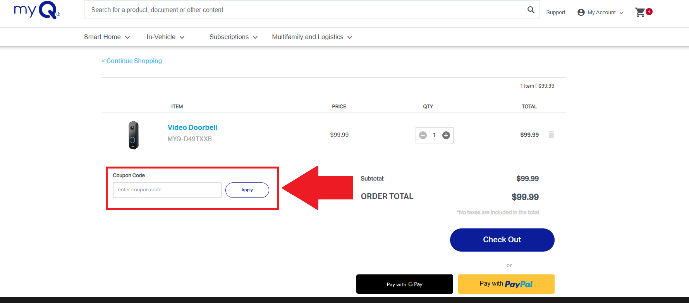
Task: Open the Video Doorbell product link
Action: (192, 127)
